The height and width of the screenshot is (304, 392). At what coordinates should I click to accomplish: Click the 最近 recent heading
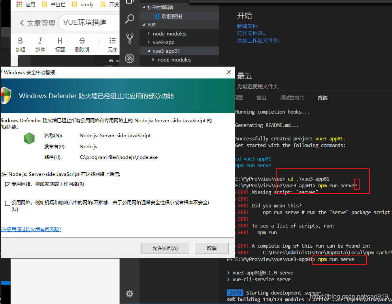pos(245,76)
